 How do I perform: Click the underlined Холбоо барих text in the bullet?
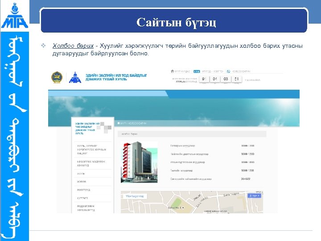(73, 46)
